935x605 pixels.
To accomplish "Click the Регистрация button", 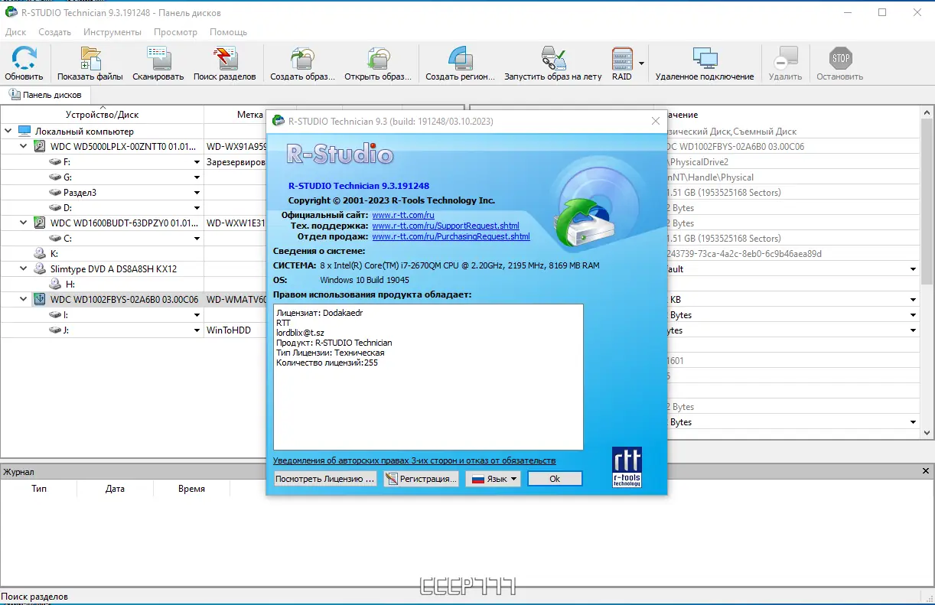I will pyautogui.click(x=422, y=479).
